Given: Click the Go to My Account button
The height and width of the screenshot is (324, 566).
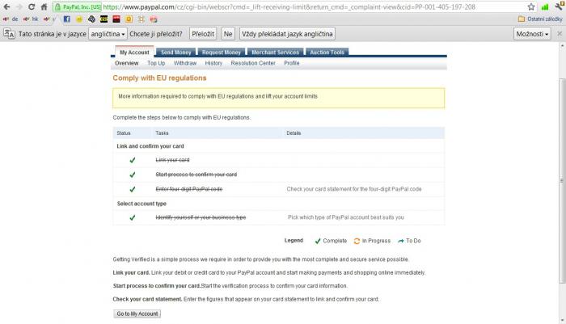Looking at the screenshot, I should point(137,313).
